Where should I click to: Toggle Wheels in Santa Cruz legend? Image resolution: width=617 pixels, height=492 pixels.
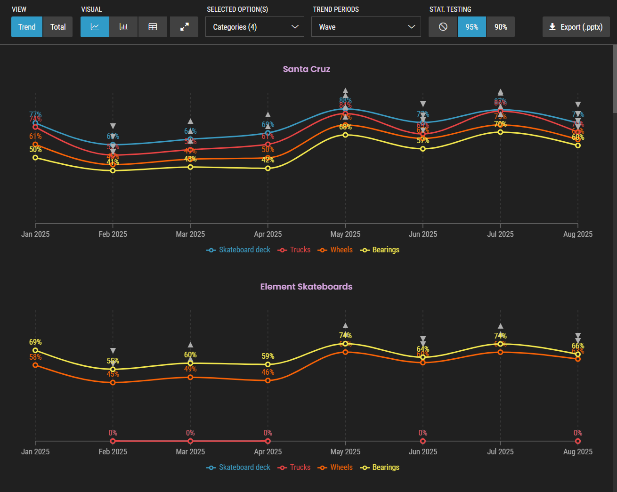click(335, 250)
